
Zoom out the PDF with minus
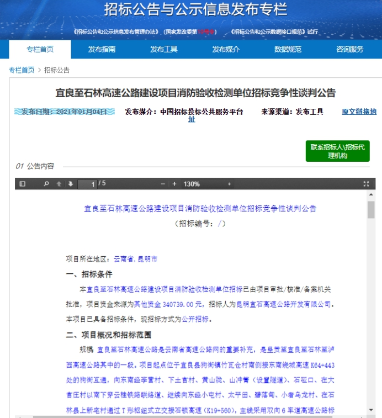163,184
